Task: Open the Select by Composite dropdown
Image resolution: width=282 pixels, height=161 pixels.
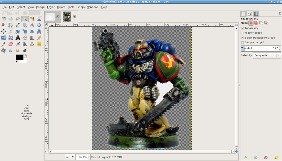Action: coord(267,55)
